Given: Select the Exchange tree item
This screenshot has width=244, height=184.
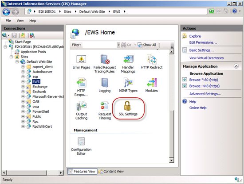Looking at the screenshot, I should [40, 87].
